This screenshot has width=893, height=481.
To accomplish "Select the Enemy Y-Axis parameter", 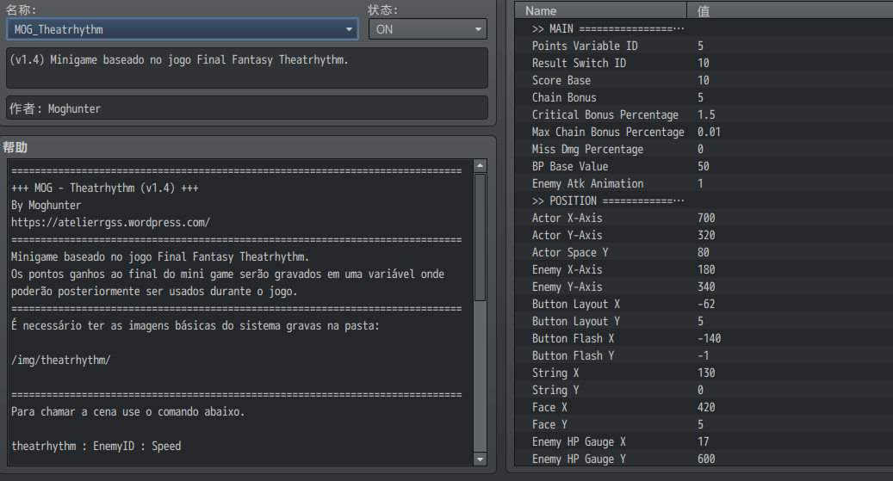I will point(704,287).
